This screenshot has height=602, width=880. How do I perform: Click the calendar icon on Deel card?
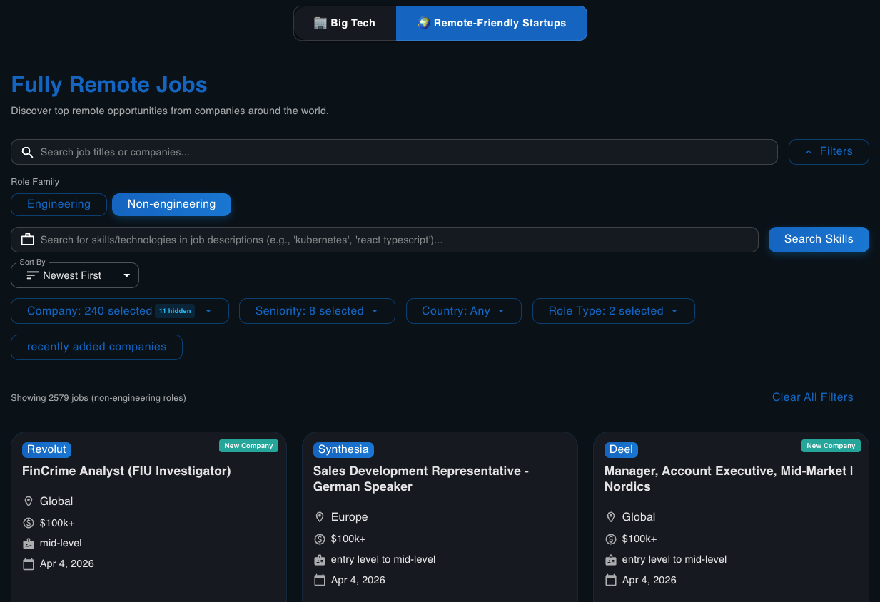click(611, 580)
